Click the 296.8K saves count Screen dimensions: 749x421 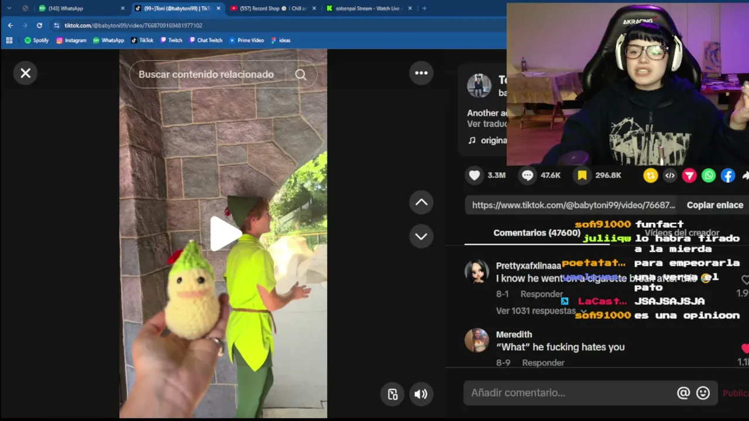pos(608,175)
